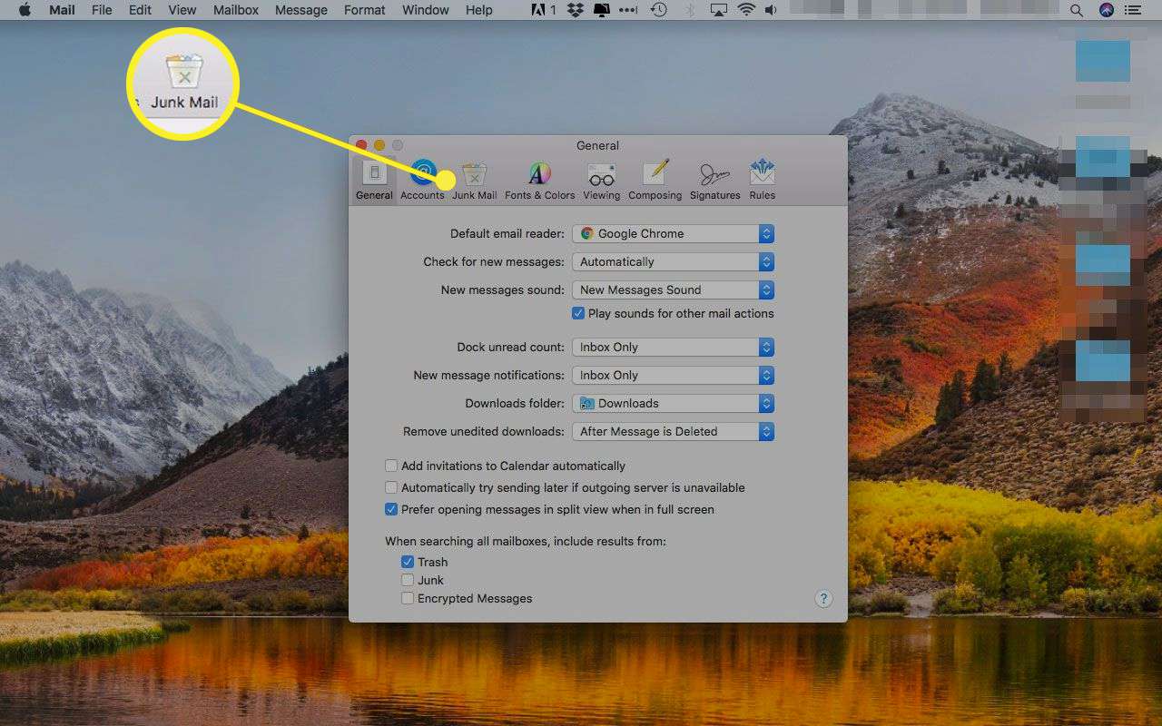
Task: Open the Composing preferences pane
Action: pyautogui.click(x=655, y=179)
